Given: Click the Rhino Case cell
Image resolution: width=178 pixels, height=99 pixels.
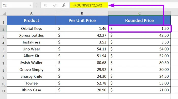Looking at the screenshot, I should 31,90.
